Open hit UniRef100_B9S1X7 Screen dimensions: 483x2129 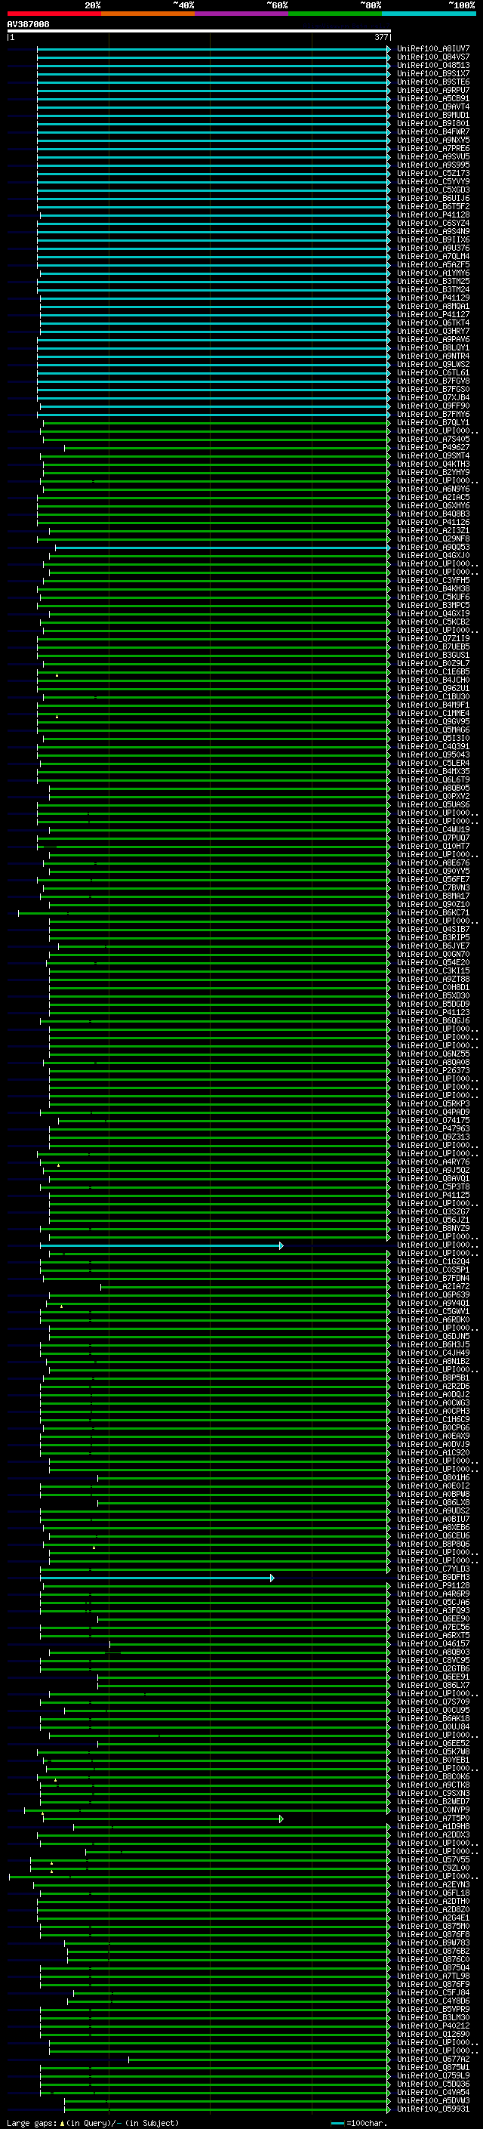click(433, 73)
